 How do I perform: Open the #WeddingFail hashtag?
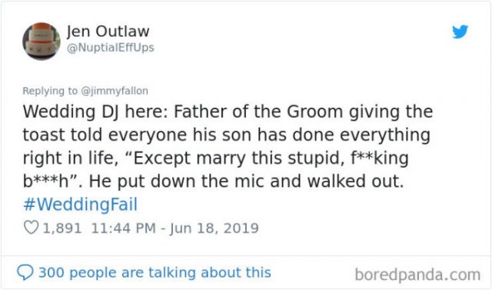click(80, 205)
